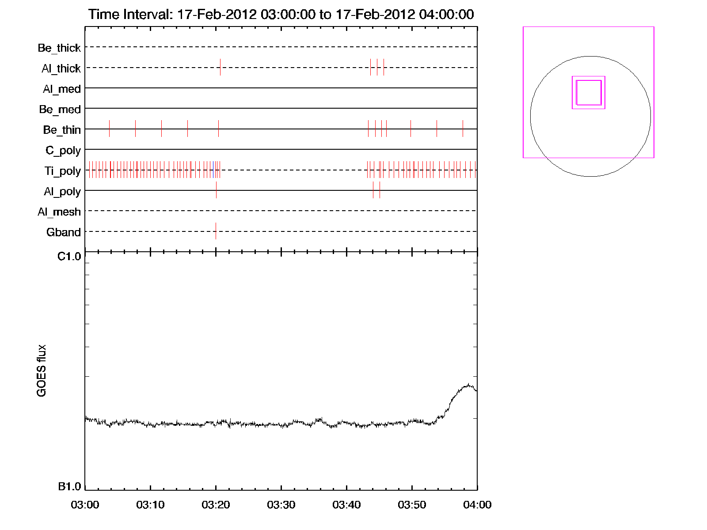Click the small magenta field-of-view box

[589, 92]
